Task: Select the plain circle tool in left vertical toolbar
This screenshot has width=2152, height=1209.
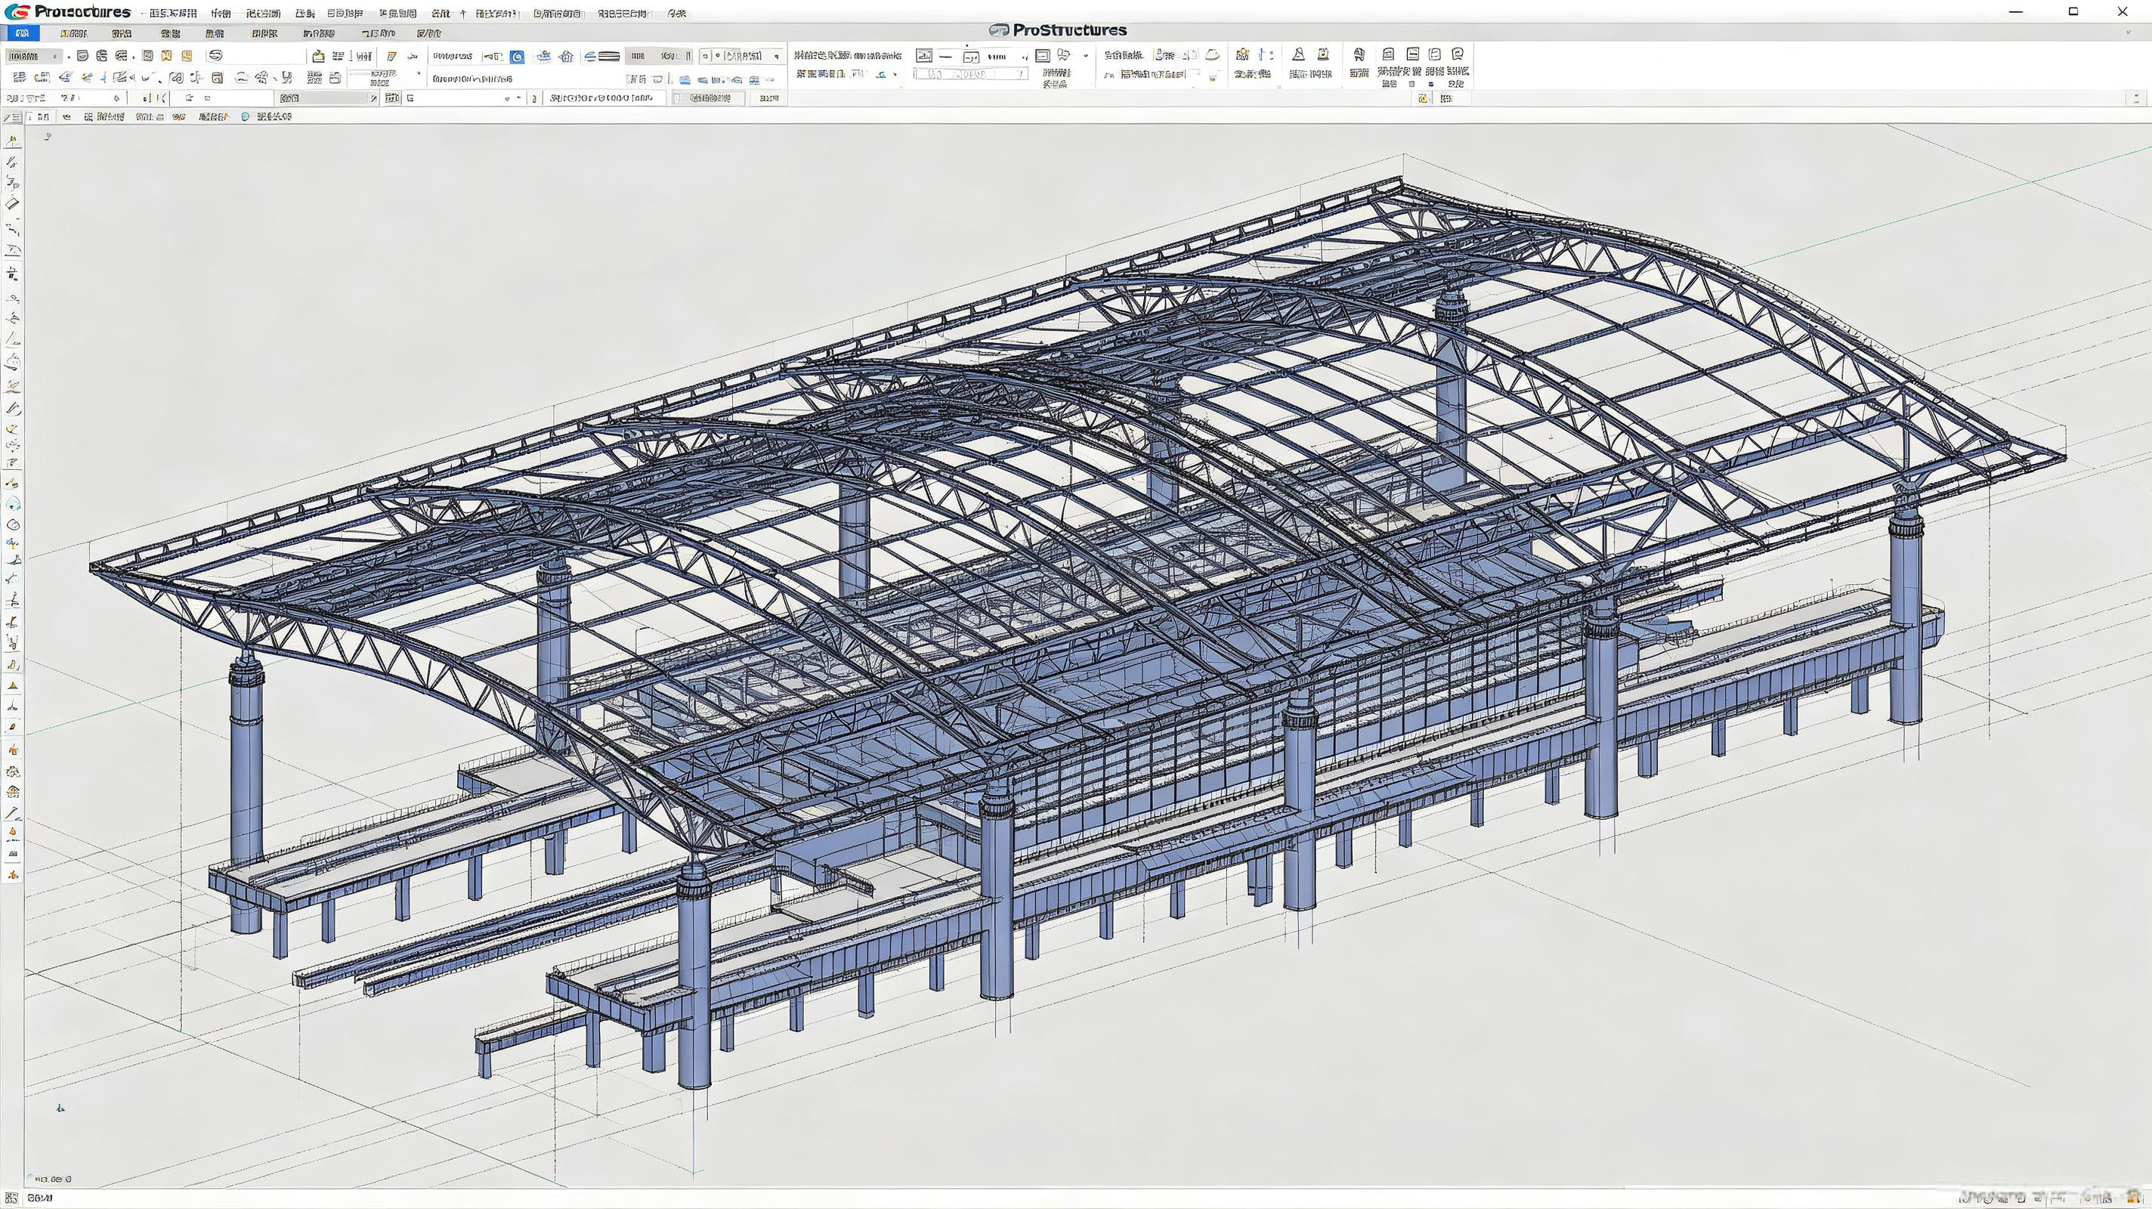Action: pyautogui.click(x=13, y=524)
